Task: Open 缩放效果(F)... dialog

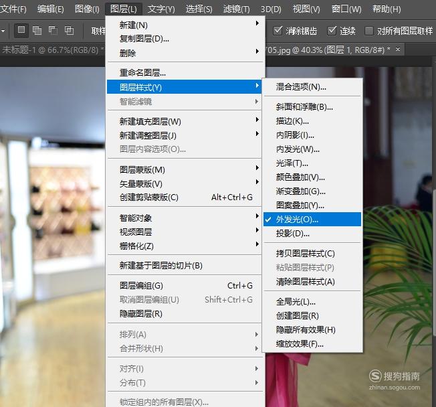Action: point(312,344)
